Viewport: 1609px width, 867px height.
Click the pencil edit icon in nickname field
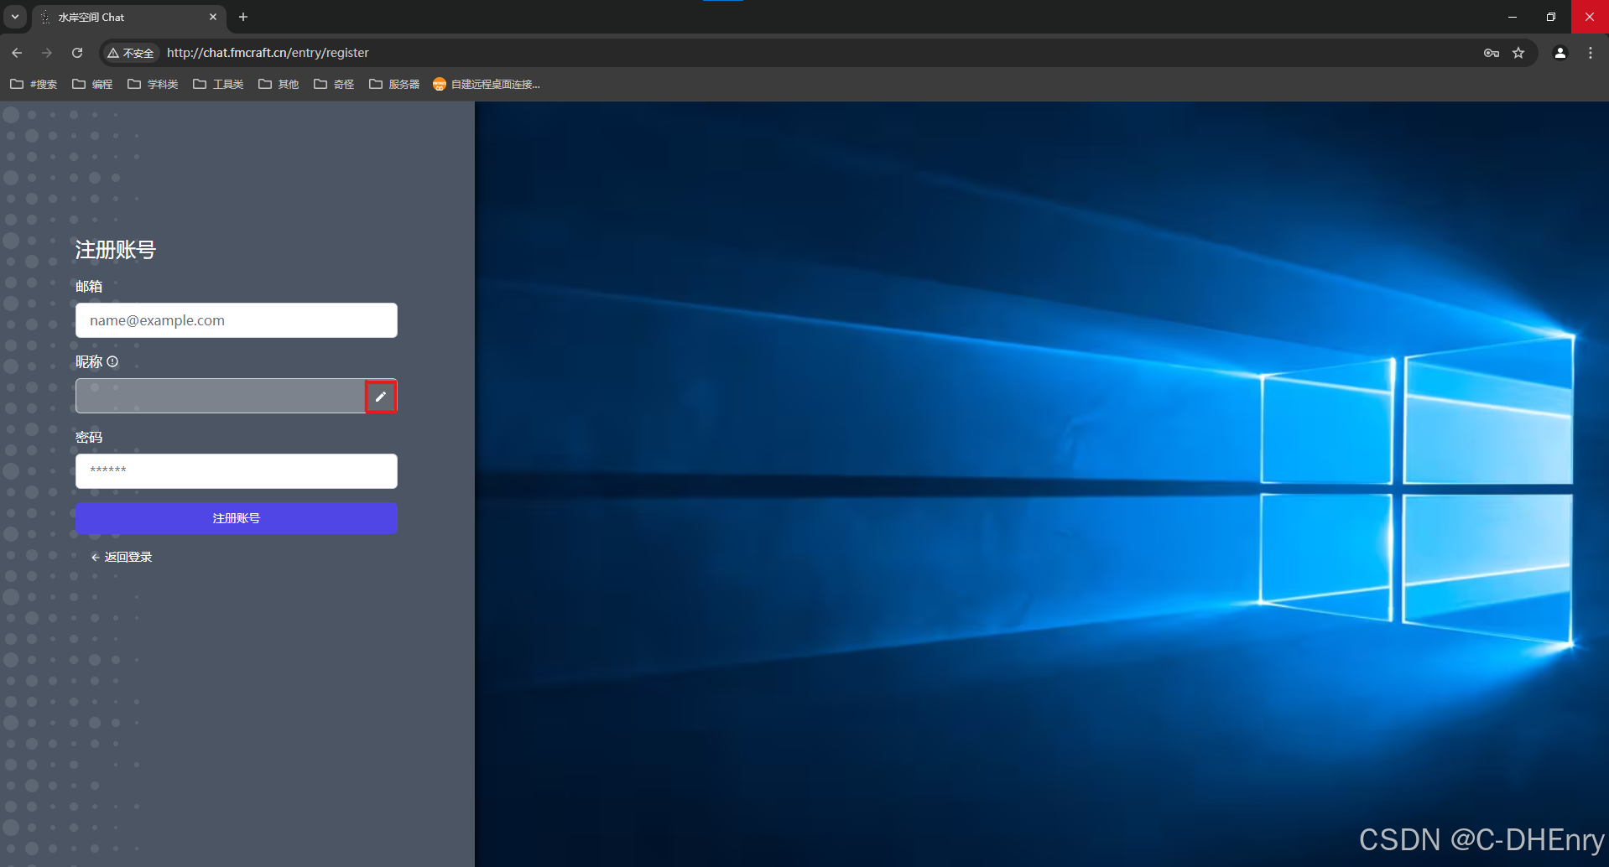381,397
